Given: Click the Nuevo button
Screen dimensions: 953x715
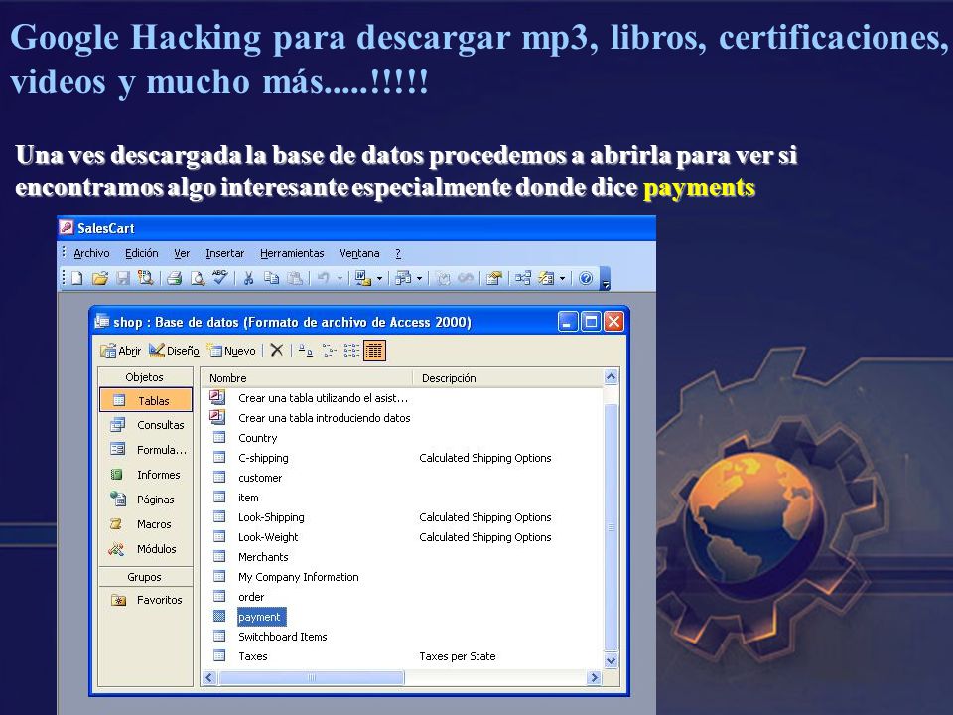Looking at the screenshot, I should (x=231, y=351).
